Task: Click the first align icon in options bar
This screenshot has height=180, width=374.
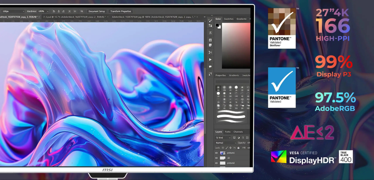Action: (x=53, y=11)
